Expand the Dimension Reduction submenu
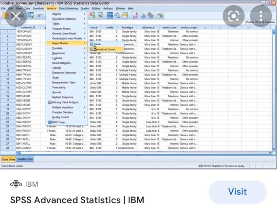Screen dimensions: 277x208 [x=67, y=73]
